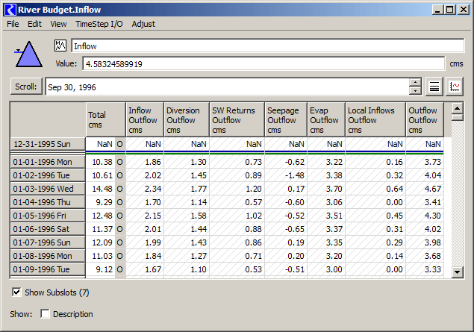This screenshot has width=474, height=332.
Task: Select the Outflow Outflow column header
Action: 425,119
